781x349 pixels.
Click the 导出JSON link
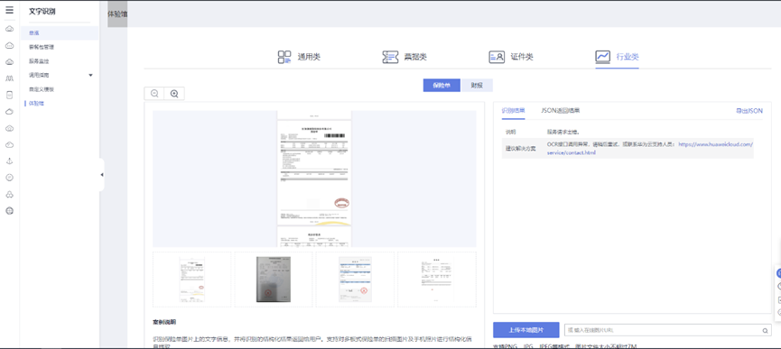click(749, 111)
